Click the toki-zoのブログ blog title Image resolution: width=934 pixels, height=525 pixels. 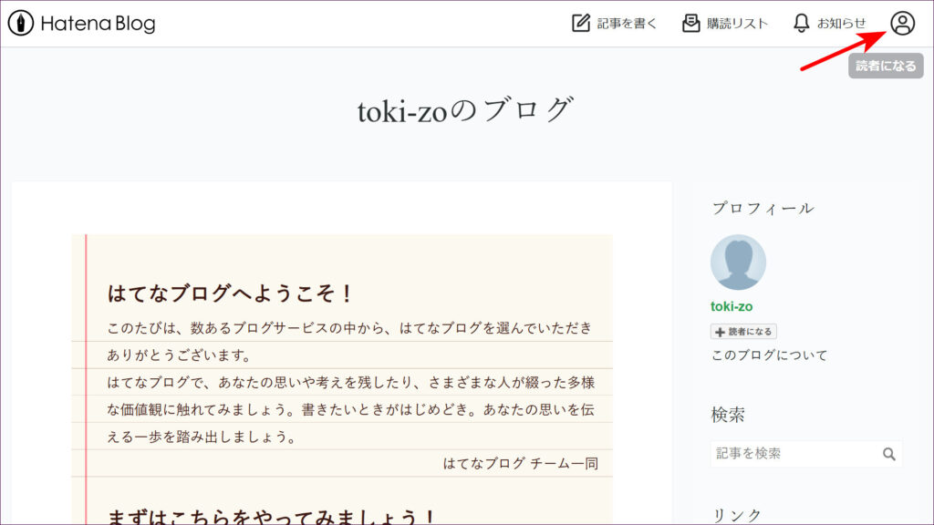point(465,111)
